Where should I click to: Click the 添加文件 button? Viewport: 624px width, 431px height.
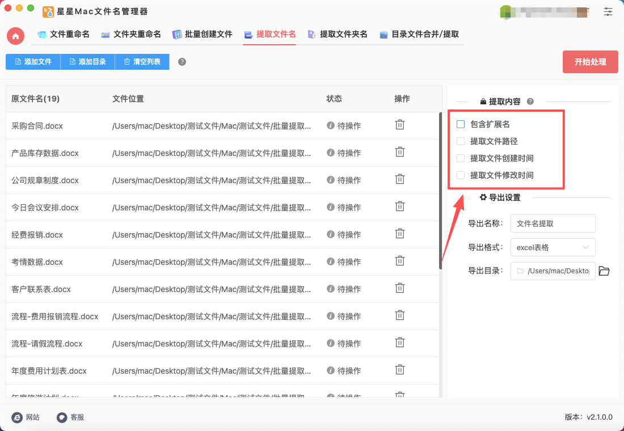[33, 62]
